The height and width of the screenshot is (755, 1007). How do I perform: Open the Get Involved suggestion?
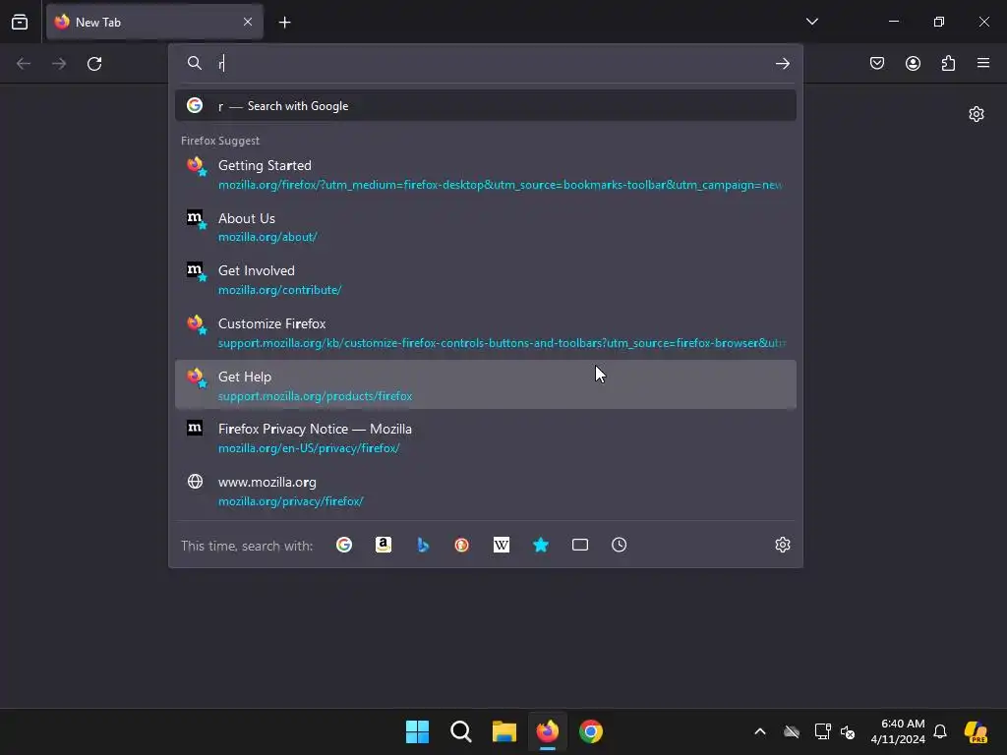(x=486, y=279)
